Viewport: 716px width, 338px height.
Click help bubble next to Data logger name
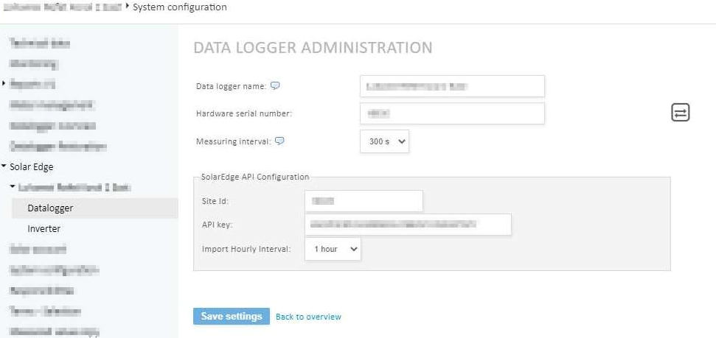click(x=275, y=85)
